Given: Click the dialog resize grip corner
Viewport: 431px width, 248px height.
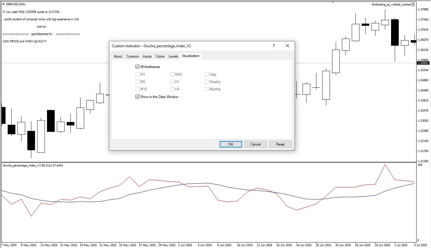Looking at the screenshot, I should pyautogui.click(x=293, y=148).
